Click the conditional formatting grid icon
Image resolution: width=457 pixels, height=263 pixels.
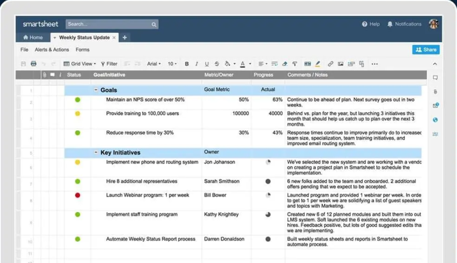pyautogui.click(x=308, y=64)
